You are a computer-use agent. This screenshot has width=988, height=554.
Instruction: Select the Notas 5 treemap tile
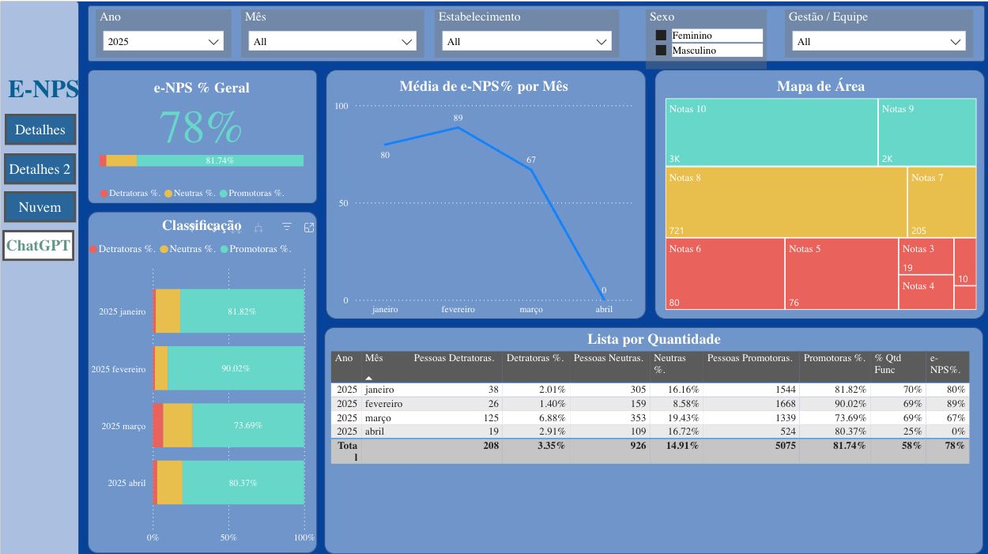pos(842,273)
